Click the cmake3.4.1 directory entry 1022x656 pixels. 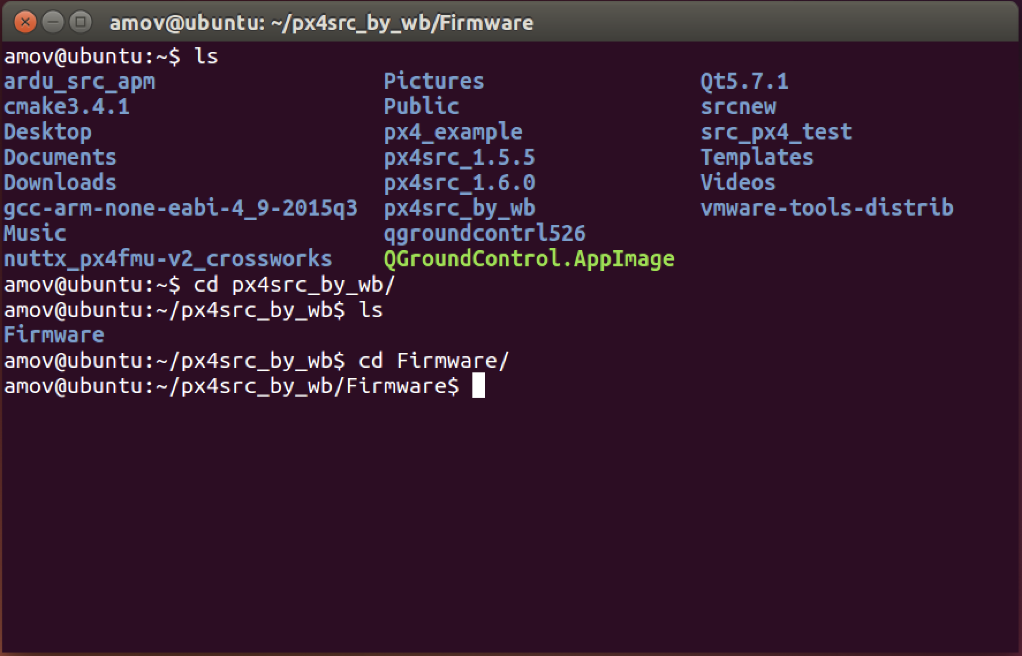click(66, 107)
